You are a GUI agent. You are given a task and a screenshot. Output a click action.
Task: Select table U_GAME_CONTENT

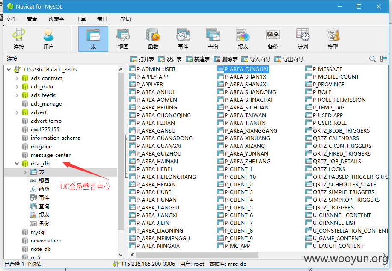pyautogui.click(x=333, y=238)
